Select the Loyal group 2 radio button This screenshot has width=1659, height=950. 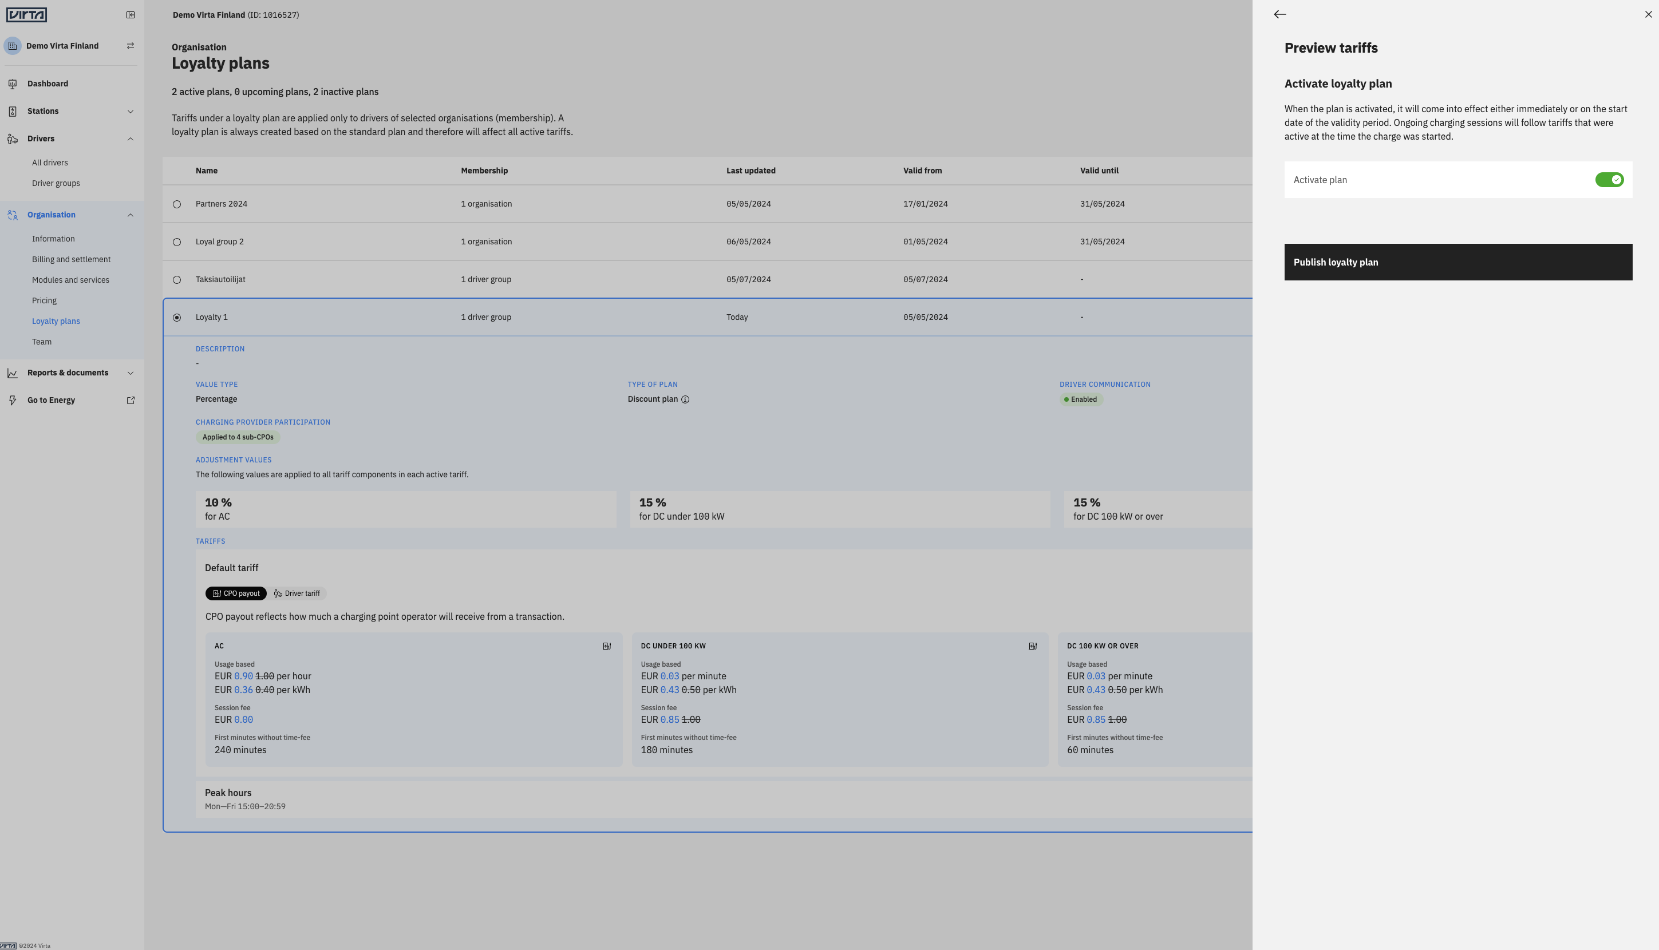pyautogui.click(x=177, y=242)
